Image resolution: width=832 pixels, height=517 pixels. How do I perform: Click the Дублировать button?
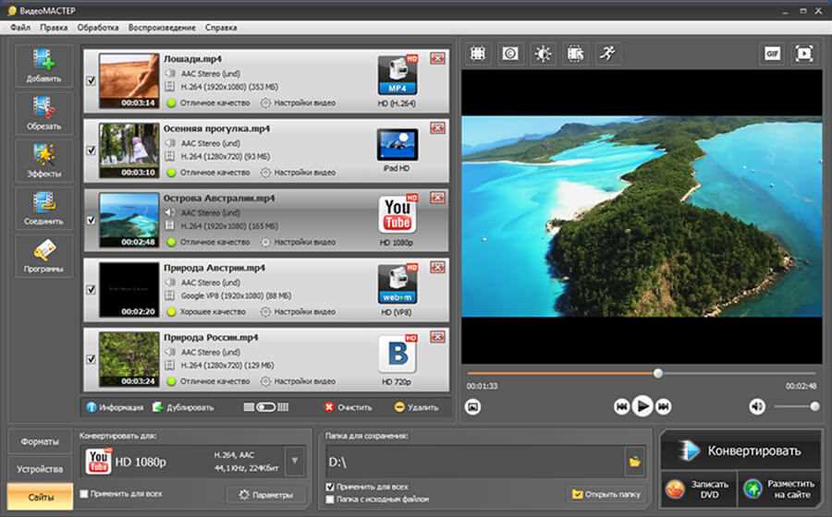(x=183, y=407)
